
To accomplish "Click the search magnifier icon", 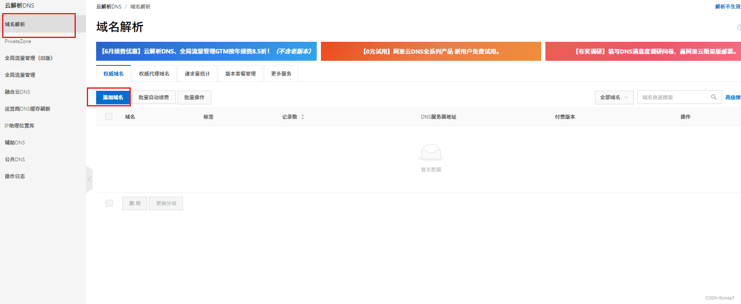I will tap(713, 97).
